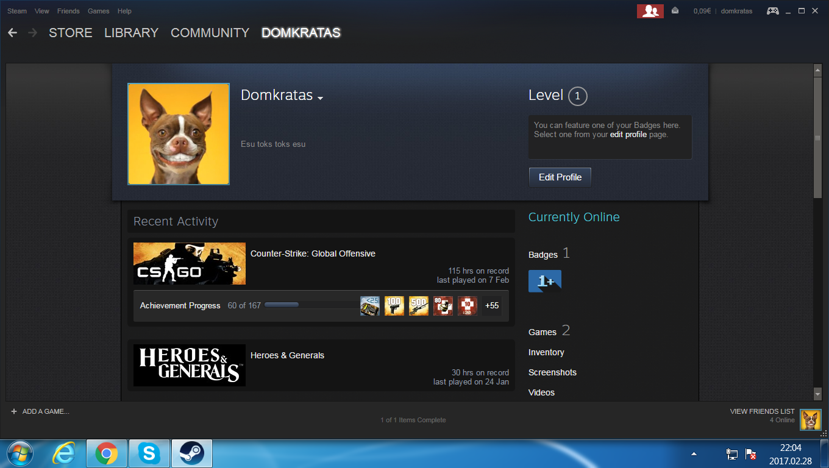Switch to the LIBRARY tab
The height and width of the screenshot is (468, 829).
coord(131,33)
